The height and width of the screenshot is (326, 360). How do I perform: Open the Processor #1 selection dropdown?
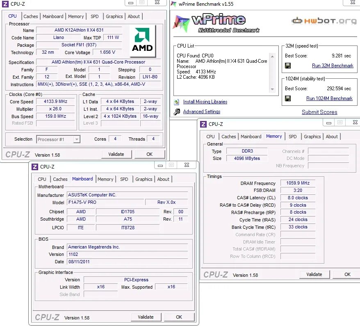click(77, 139)
